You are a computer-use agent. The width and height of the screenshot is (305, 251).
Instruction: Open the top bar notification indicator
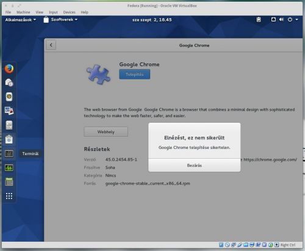coord(273,20)
